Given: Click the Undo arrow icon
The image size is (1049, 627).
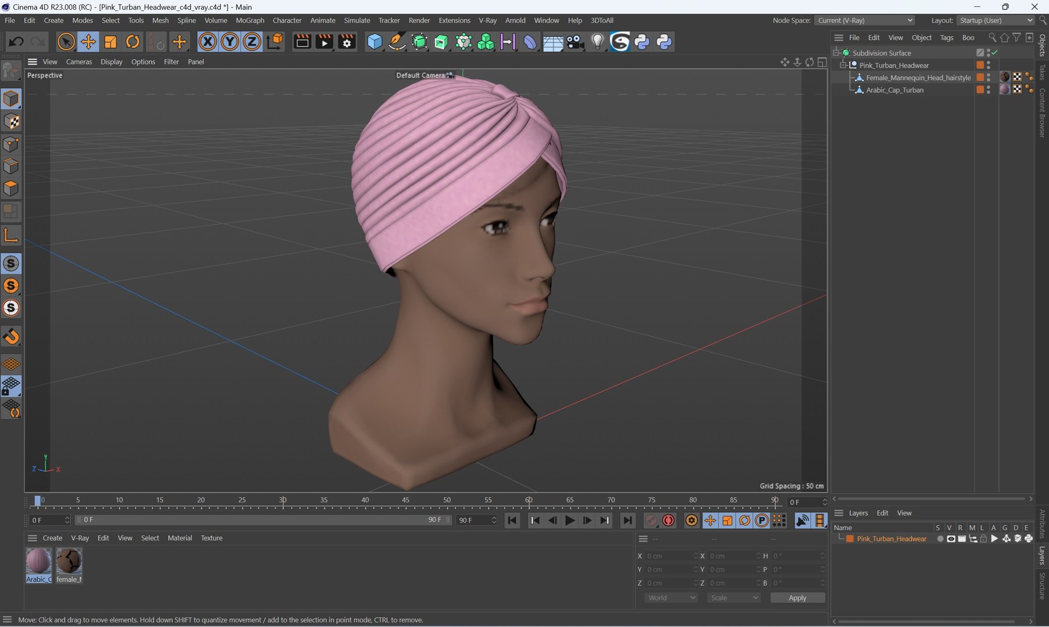Looking at the screenshot, I should [x=16, y=42].
